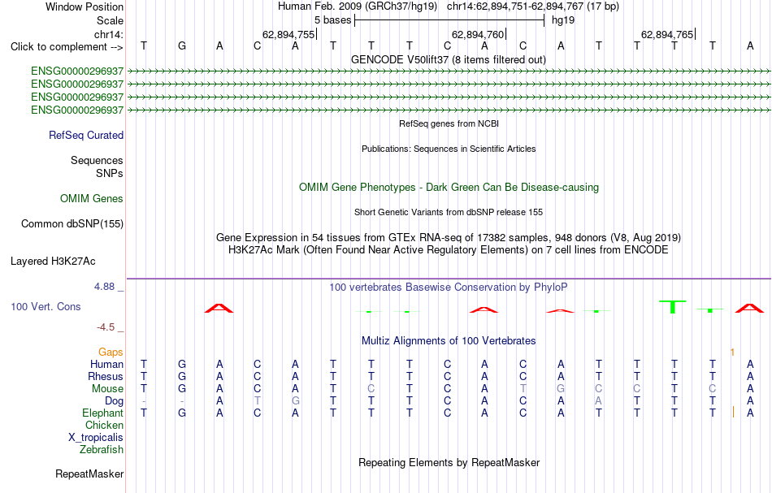
Task: Click the 'RefSeq genes from NCBI' title
Action: pos(449,124)
